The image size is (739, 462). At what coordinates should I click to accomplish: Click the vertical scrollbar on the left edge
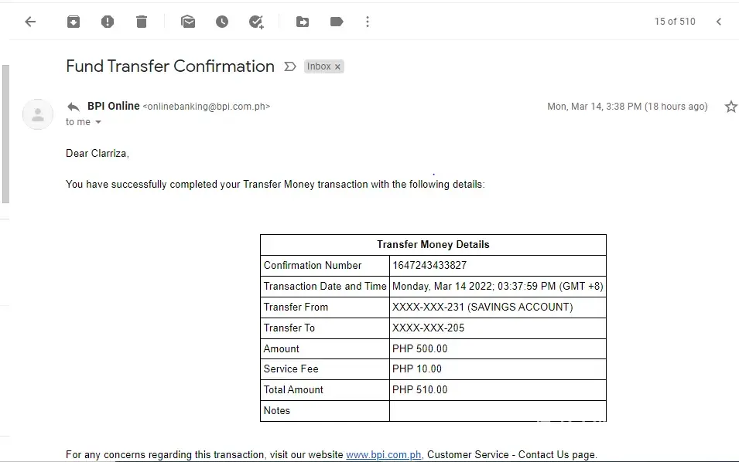(x=5, y=131)
